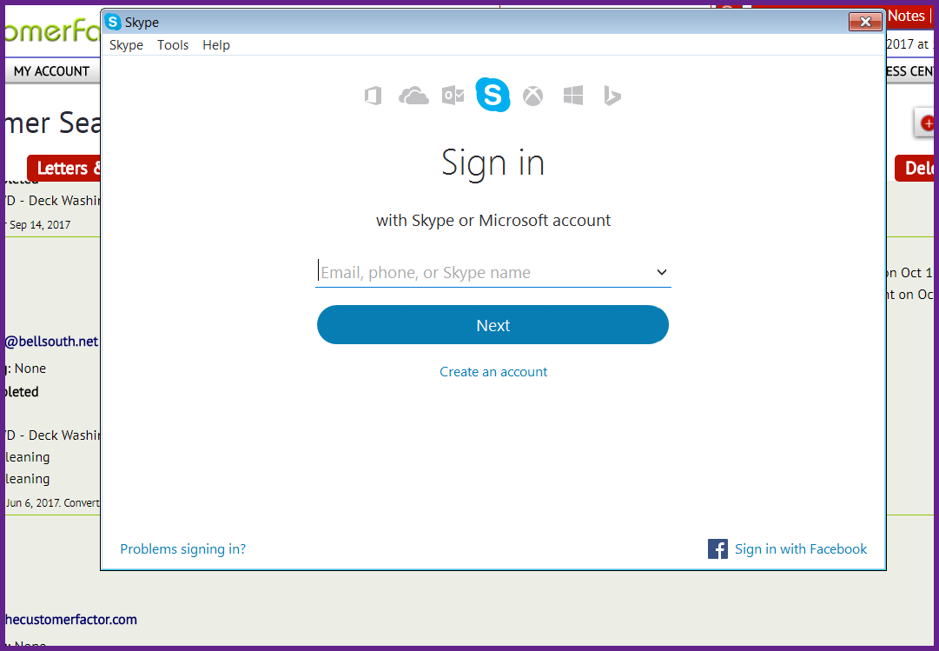The height and width of the screenshot is (651, 939).
Task: Click the "with Skype or Microsoft account" text
Action: click(493, 221)
